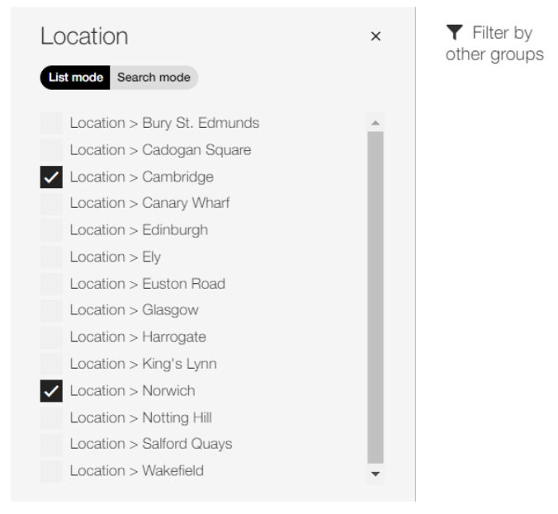558x514 pixels.
Task: Click the location list scrollbar thumb
Action: click(x=375, y=297)
